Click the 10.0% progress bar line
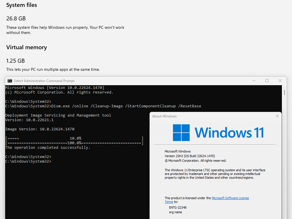292x219 pixels. point(74,138)
